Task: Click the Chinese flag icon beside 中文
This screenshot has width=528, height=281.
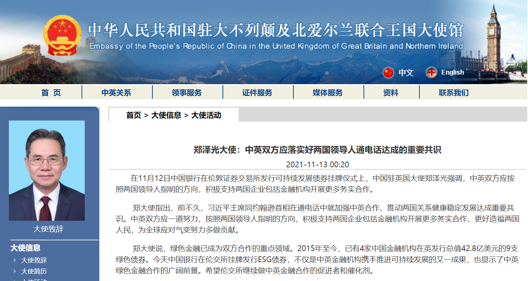Action: point(388,73)
